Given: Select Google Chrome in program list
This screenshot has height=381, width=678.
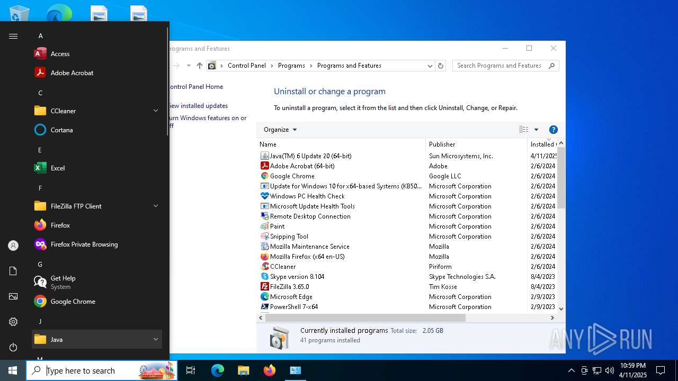Looking at the screenshot, I should 292,176.
